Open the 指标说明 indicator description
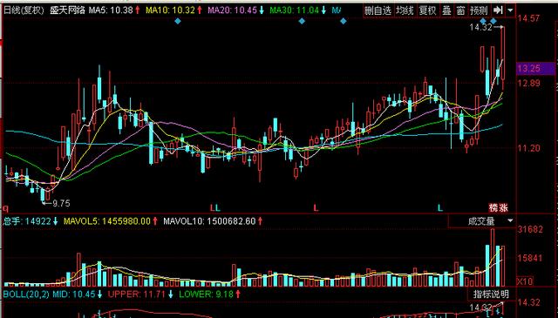Screen dimensions: 558x318 coord(491,294)
